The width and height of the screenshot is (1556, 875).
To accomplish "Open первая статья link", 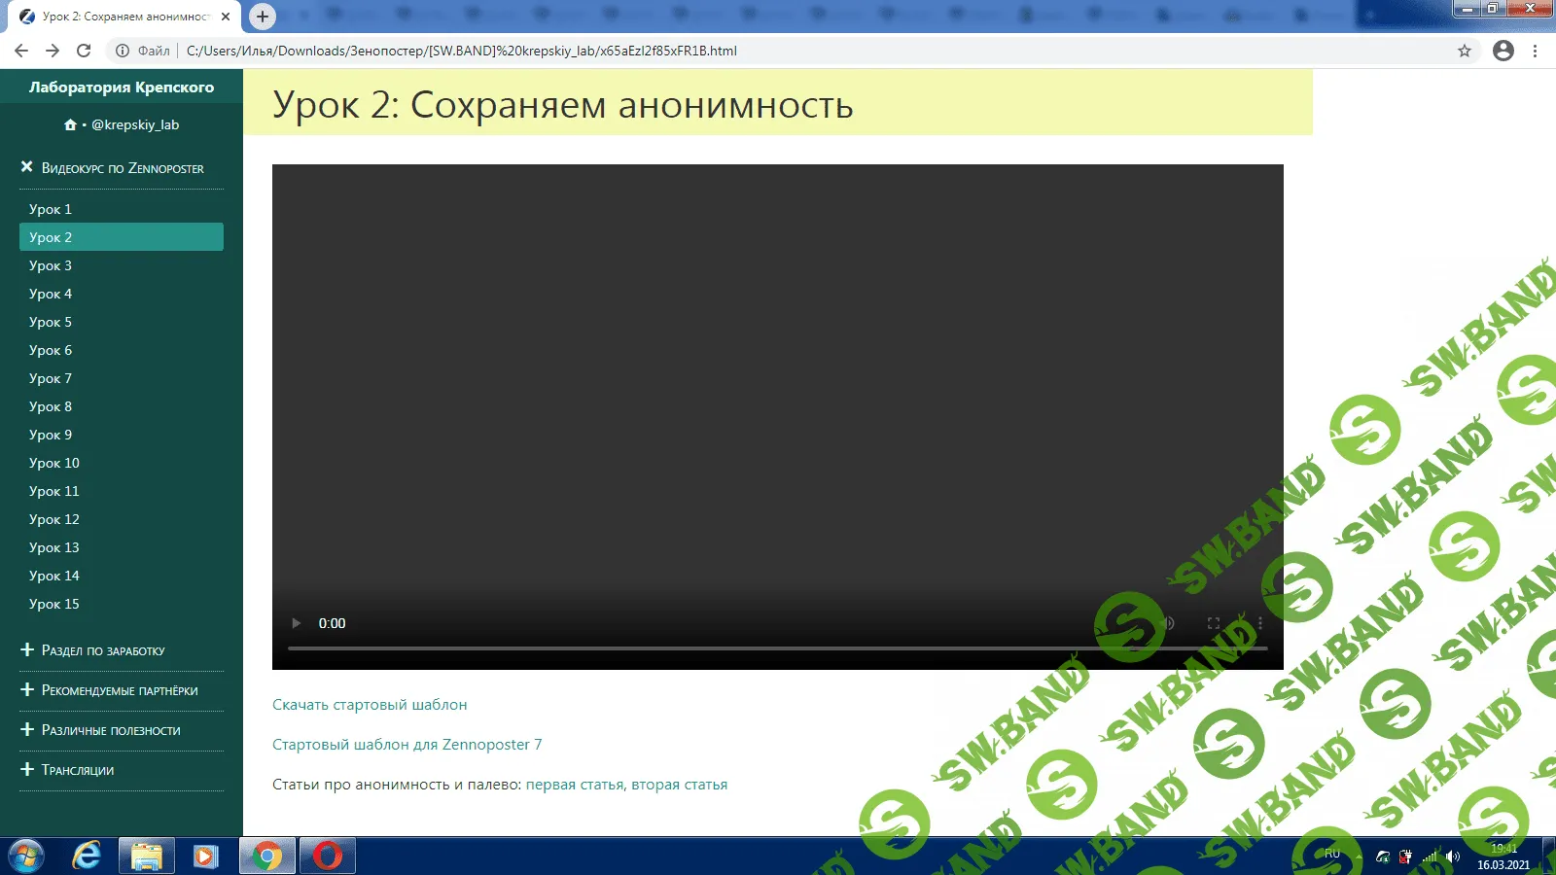I will tap(574, 785).
